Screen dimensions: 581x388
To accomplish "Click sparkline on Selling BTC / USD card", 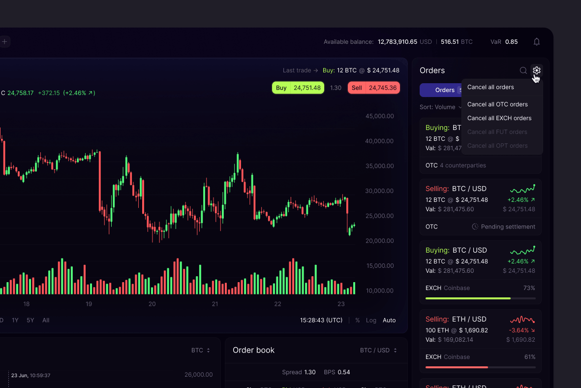I will (522, 189).
